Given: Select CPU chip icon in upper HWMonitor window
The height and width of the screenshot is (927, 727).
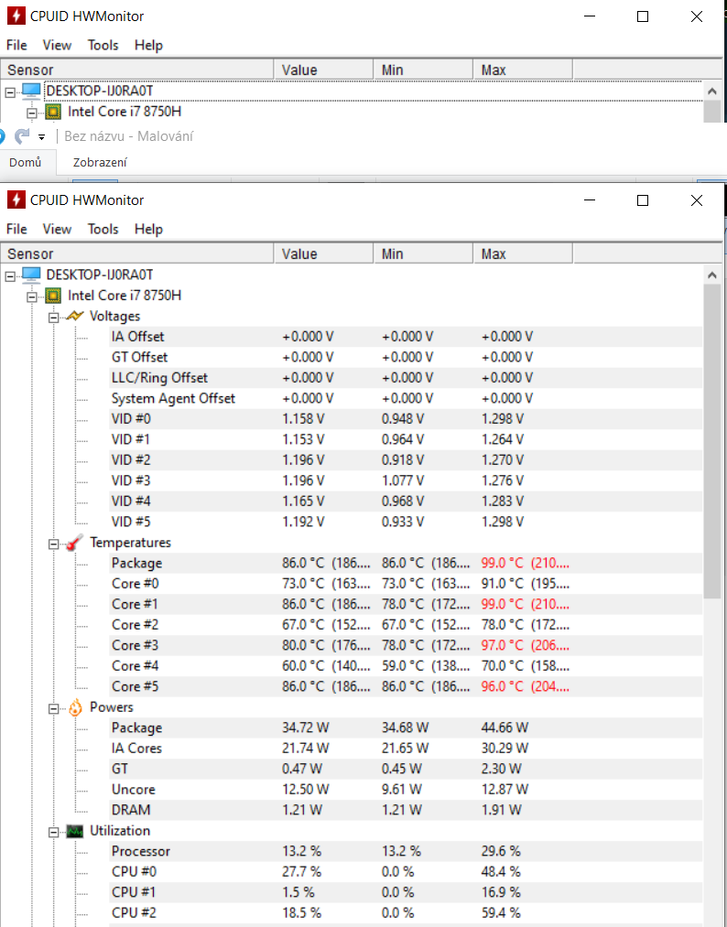Looking at the screenshot, I should click(x=53, y=111).
